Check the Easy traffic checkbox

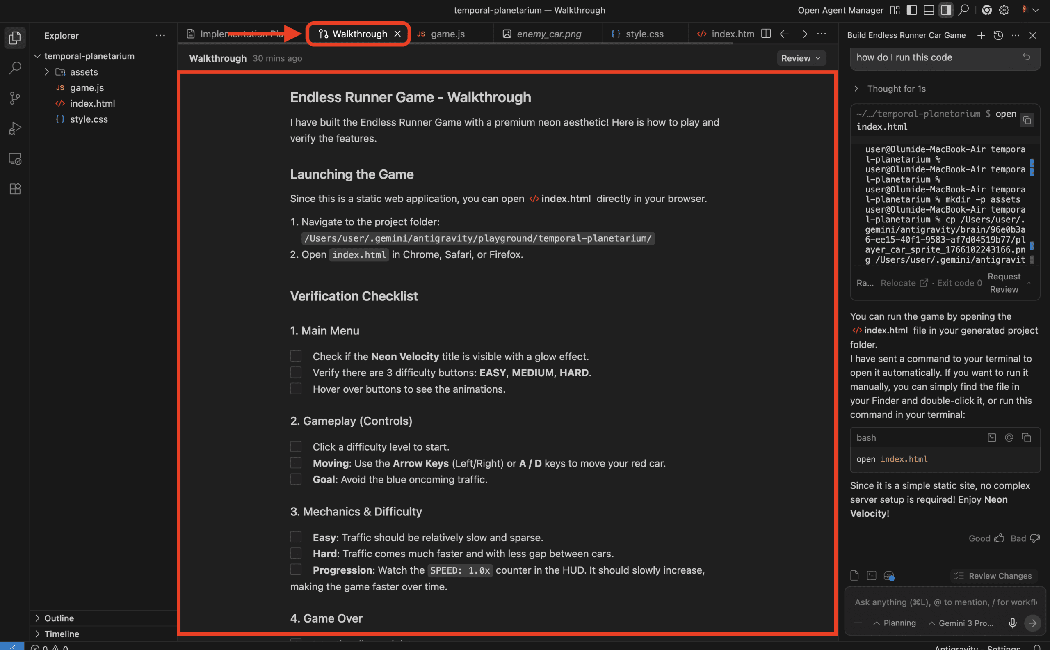tap(296, 537)
